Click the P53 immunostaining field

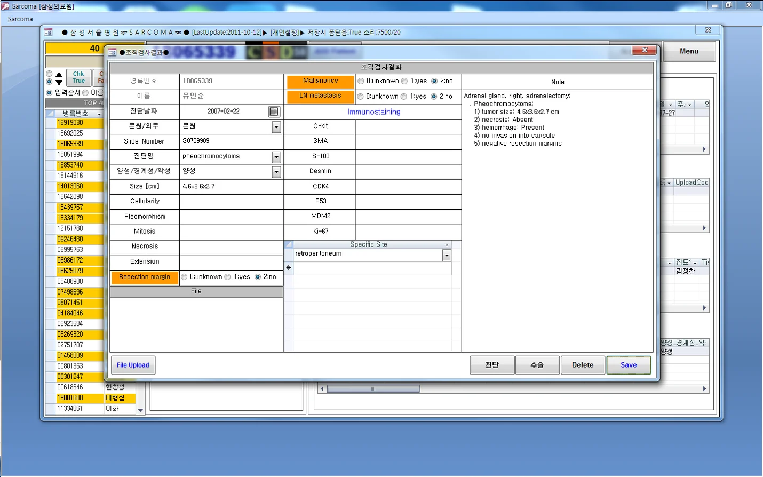pos(408,202)
